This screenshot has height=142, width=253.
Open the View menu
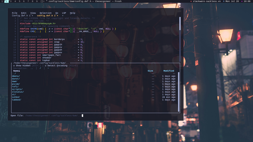pyautogui.click(x=33, y=13)
